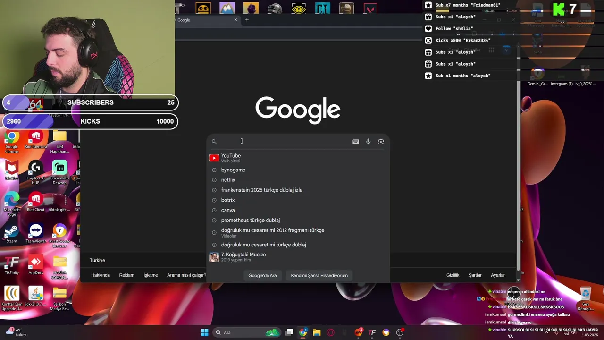
Task: Open PUBG helmet icon in top desktop row
Action: (275, 8)
